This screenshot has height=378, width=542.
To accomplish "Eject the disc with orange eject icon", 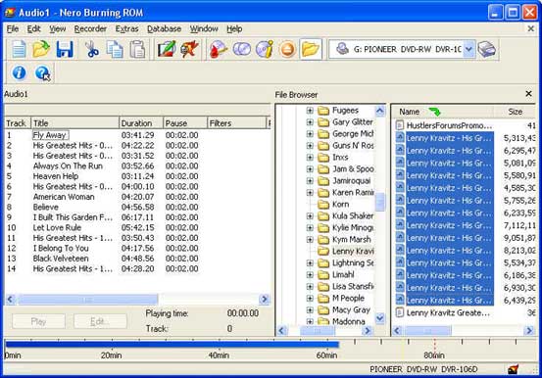I will tap(287, 50).
